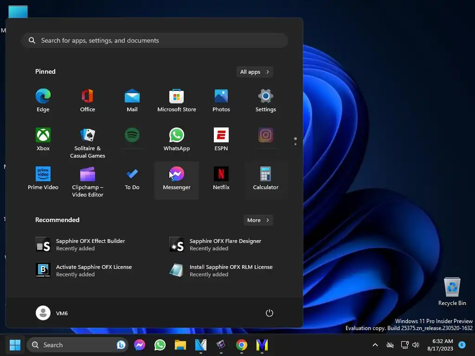Open Microsoft Store in pinned apps
This screenshot has width=475, height=356.
click(177, 101)
